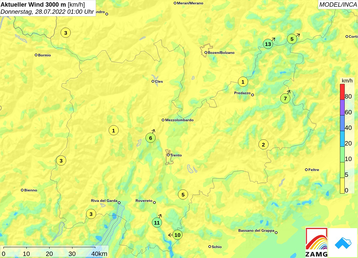Click the green 10 km/h legend color
The image size is (358, 258).
342,154
